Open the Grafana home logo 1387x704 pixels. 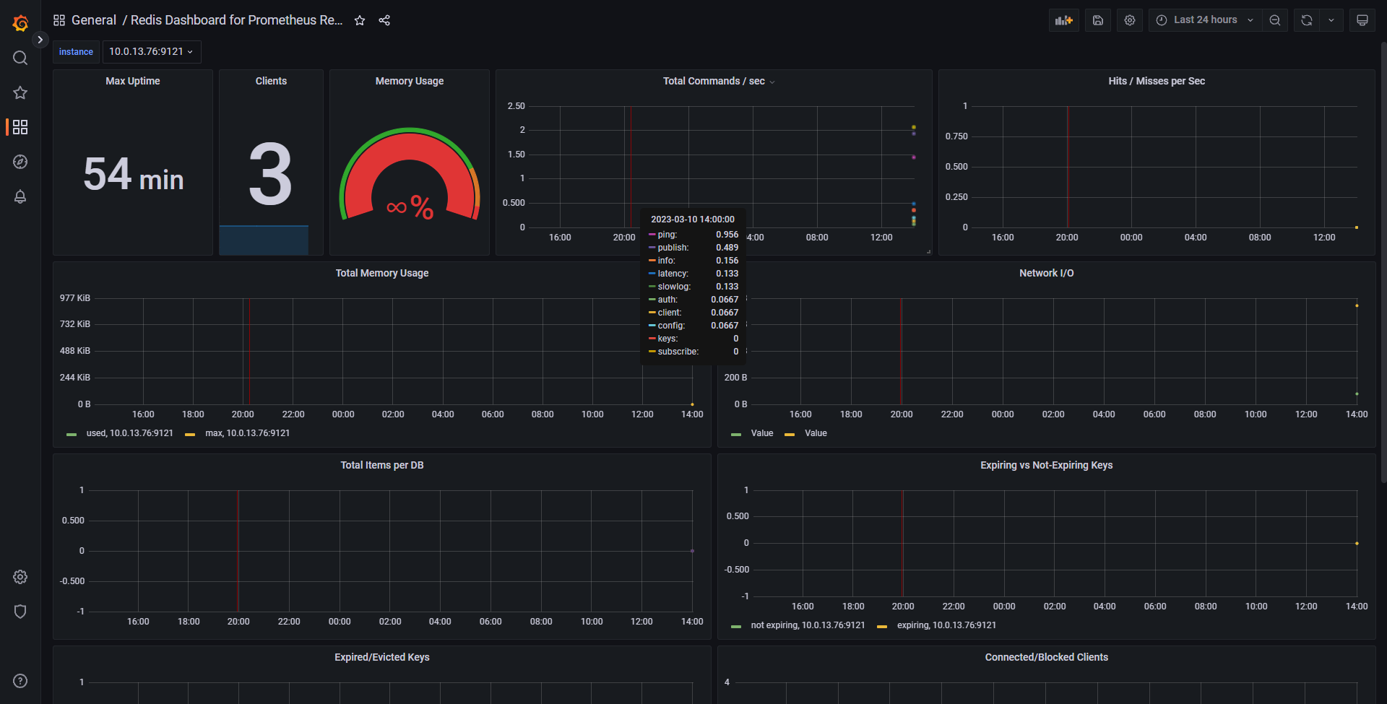pos(20,23)
